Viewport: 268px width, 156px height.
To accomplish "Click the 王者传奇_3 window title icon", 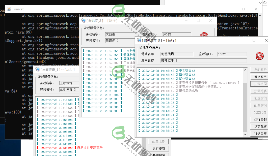I will click(37, 69).
